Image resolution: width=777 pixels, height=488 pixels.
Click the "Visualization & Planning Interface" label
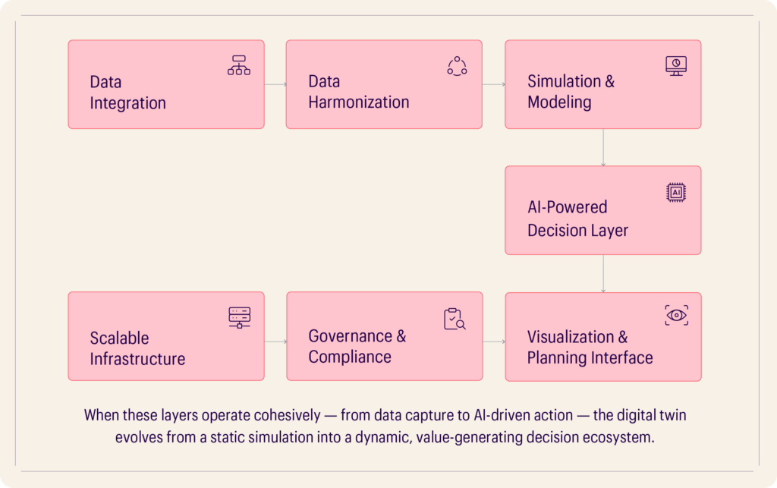[590, 347]
